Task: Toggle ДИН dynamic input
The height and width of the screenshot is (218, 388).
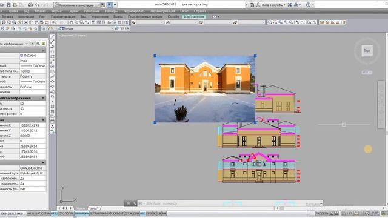Action: [x=136, y=213]
